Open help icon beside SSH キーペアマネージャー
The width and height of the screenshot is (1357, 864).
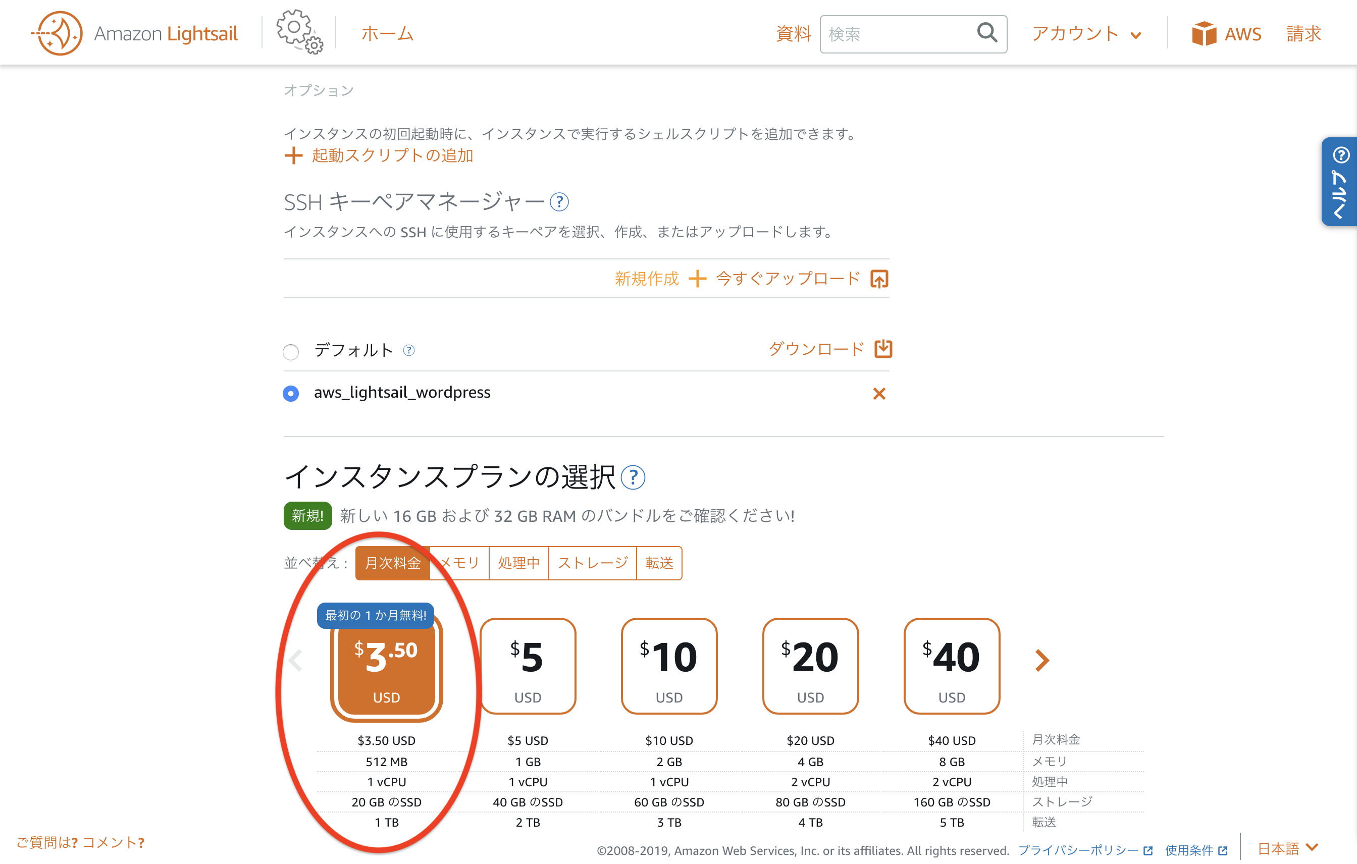pyautogui.click(x=559, y=202)
